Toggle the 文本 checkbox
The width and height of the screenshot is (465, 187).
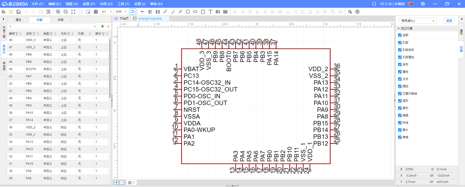coord(400,79)
